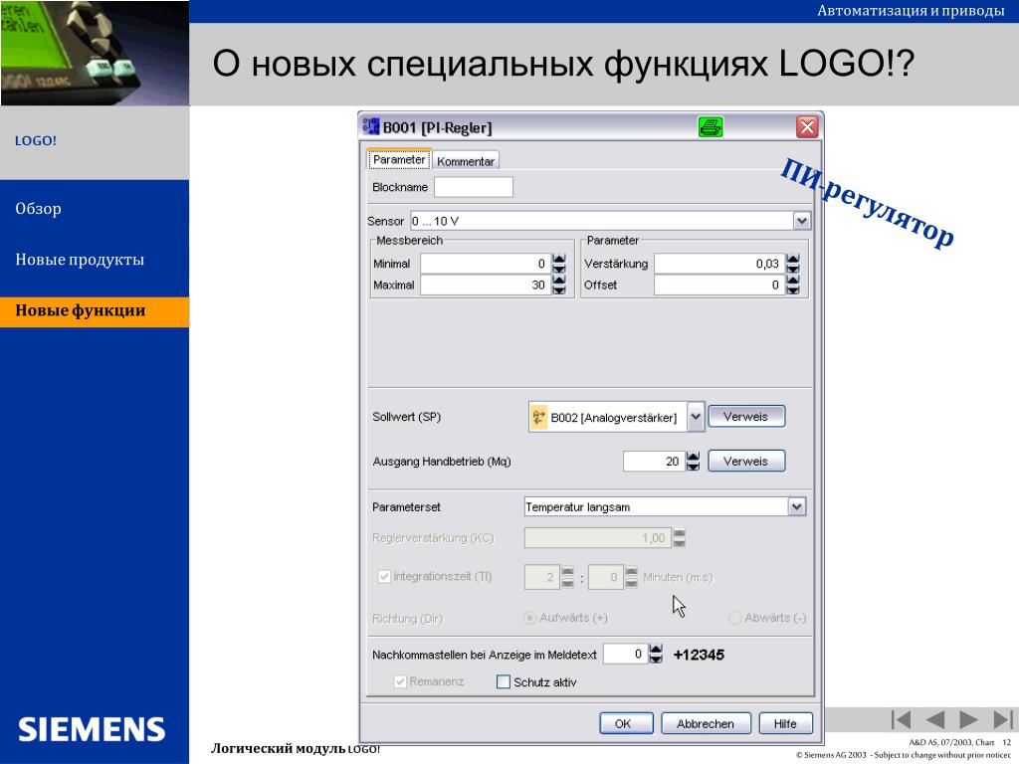
Task: Select the Parameter tab
Action: [399, 159]
